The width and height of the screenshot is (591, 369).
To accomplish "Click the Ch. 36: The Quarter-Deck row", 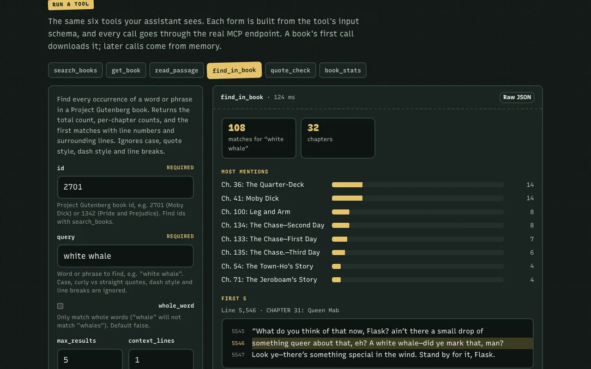I will click(x=378, y=184).
